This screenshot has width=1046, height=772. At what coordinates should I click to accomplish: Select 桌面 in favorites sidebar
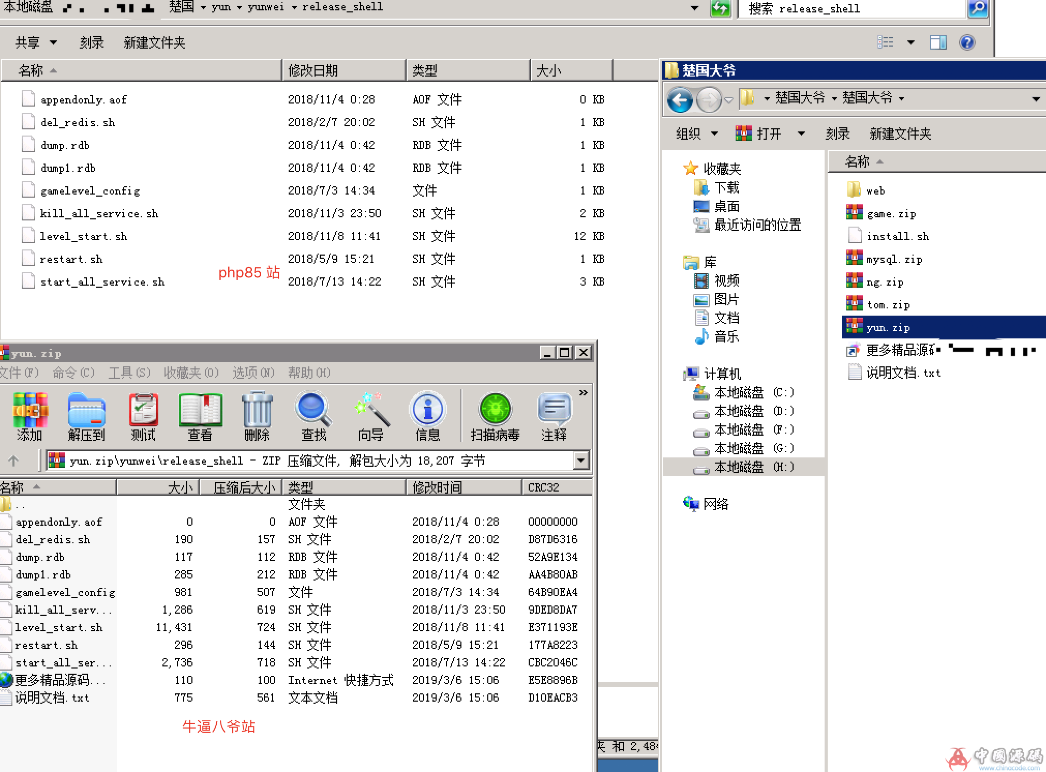(716, 206)
